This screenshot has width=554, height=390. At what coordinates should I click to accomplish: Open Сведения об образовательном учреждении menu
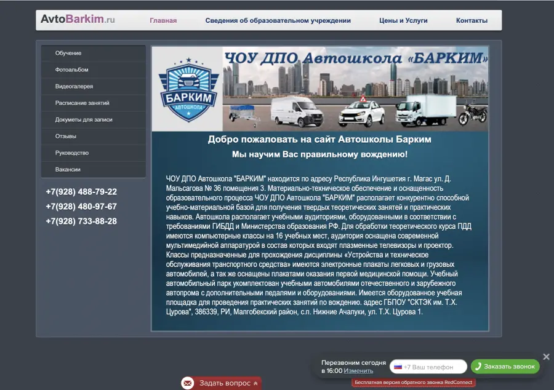click(278, 20)
